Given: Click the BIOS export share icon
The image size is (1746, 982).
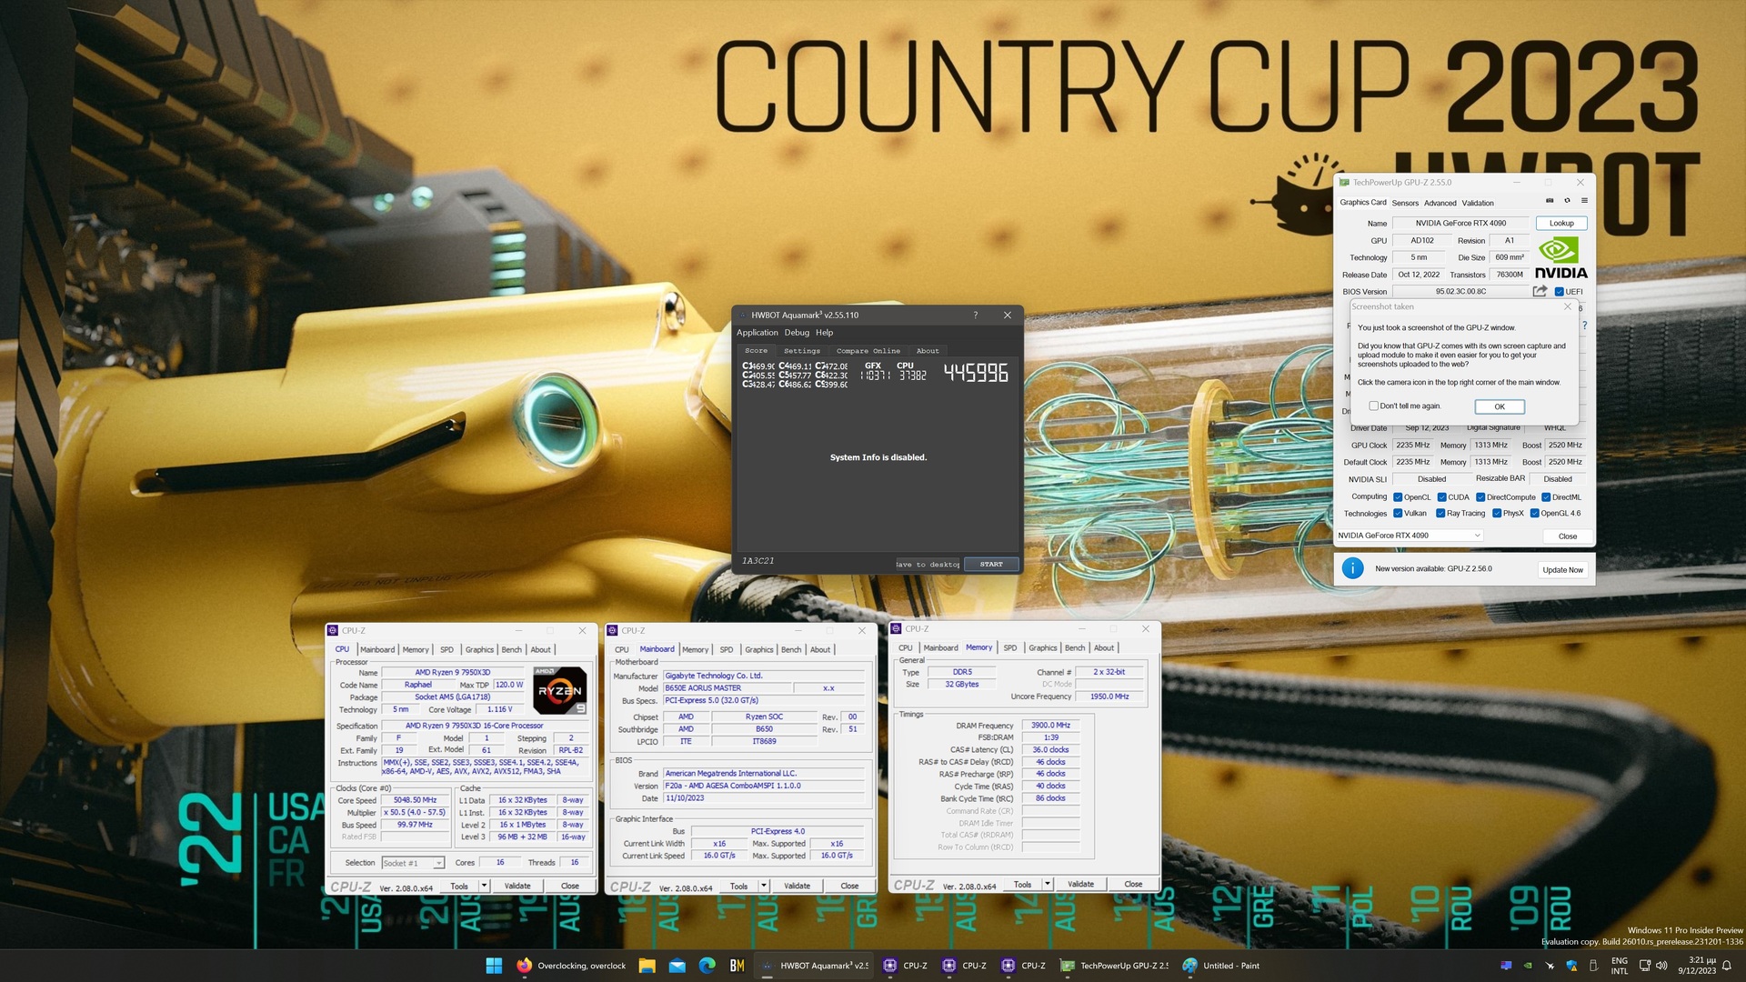Looking at the screenshot, I should [x=1540, y=291].
